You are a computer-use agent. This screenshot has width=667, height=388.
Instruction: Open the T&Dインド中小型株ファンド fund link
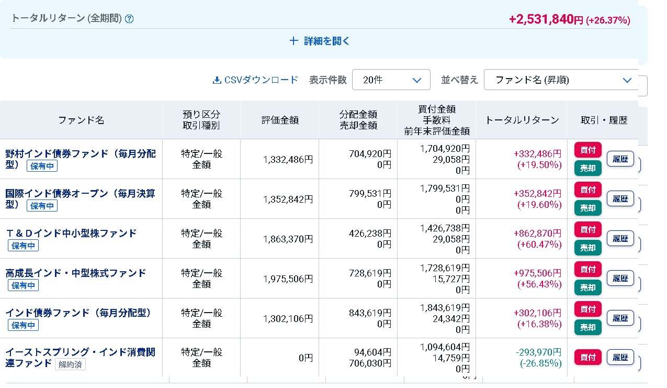[x=71, y=233]
